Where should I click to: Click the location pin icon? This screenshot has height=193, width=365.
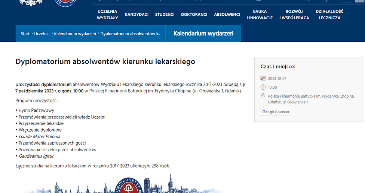(263, 96)
